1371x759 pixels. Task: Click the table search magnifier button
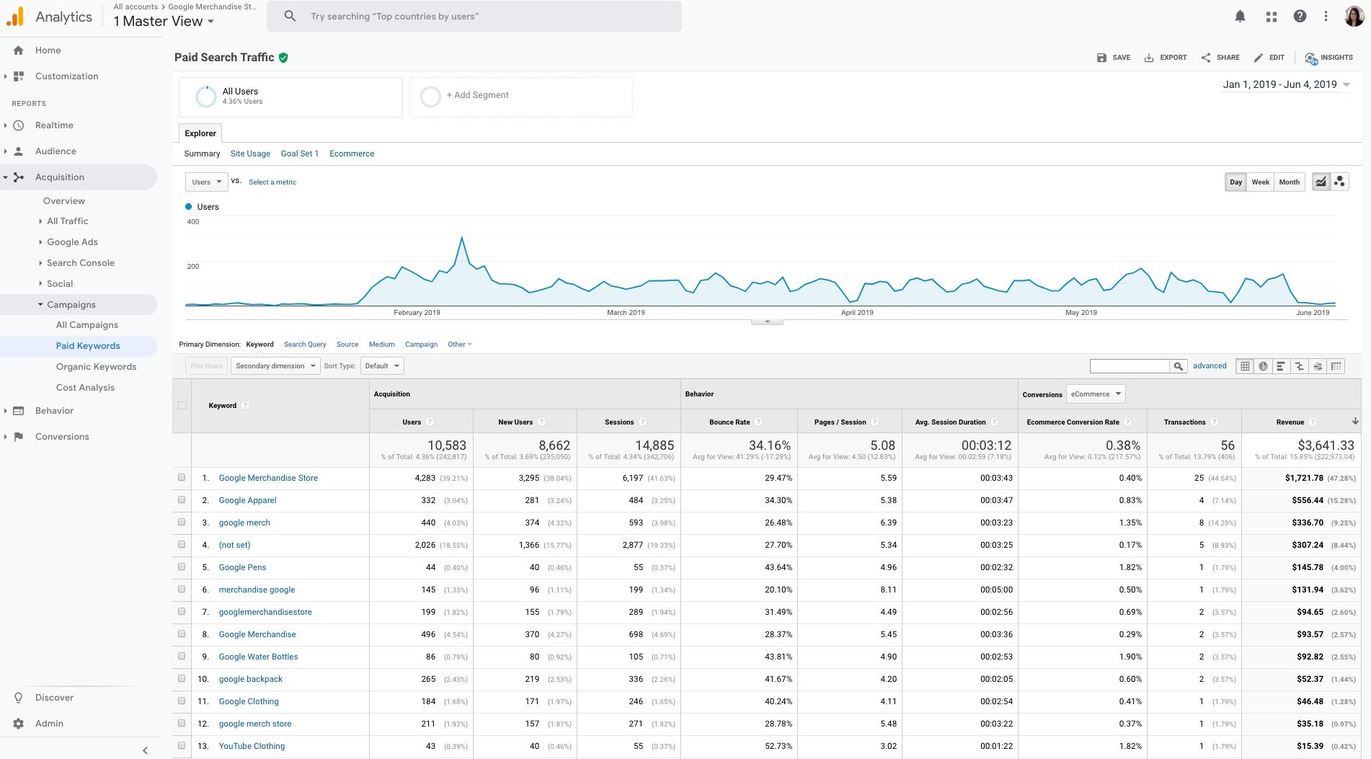tap(1178, 366)
